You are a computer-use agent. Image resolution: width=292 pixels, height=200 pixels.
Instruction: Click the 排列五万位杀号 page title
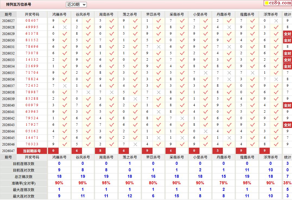[19, 4]
